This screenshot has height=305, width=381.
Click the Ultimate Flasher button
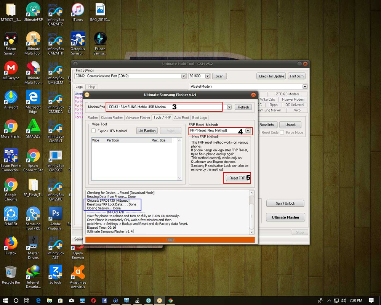[285, 217]
